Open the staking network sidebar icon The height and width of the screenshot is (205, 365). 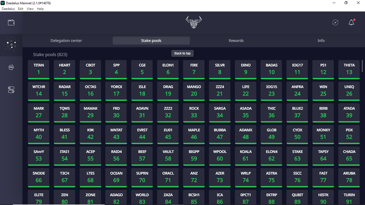coord(11,45)
